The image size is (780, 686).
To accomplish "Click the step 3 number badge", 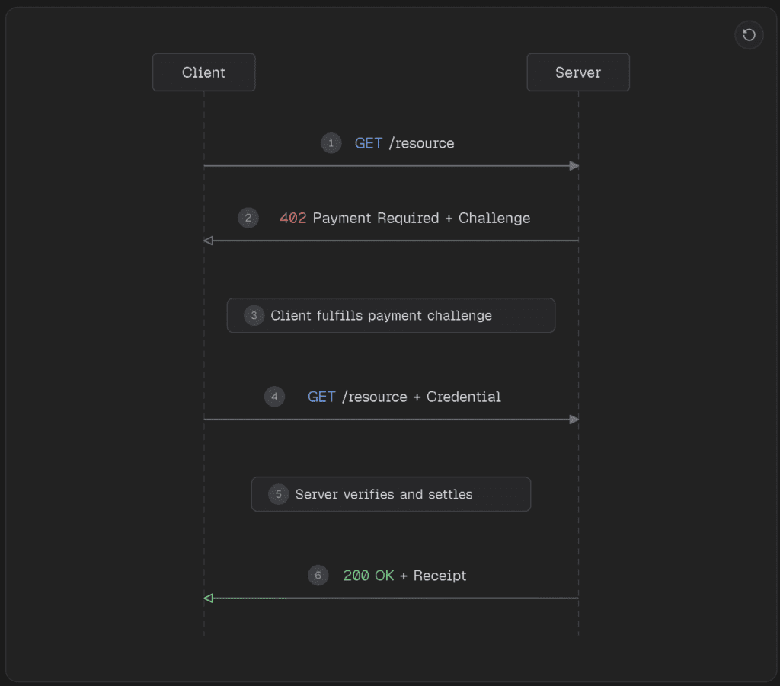I will [x=254, y=315].
